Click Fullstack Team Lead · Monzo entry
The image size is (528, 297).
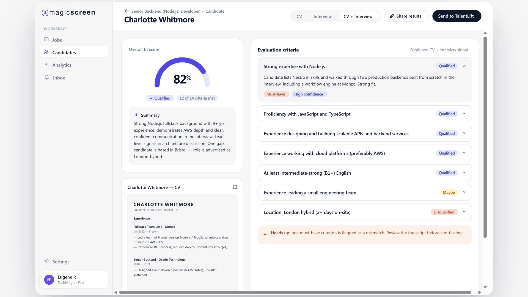coord(154,227)
